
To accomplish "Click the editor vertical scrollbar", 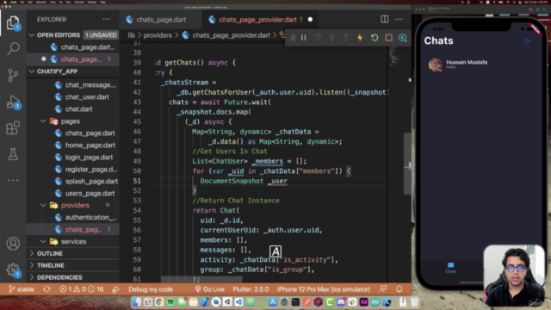I will tap(407, 164).
